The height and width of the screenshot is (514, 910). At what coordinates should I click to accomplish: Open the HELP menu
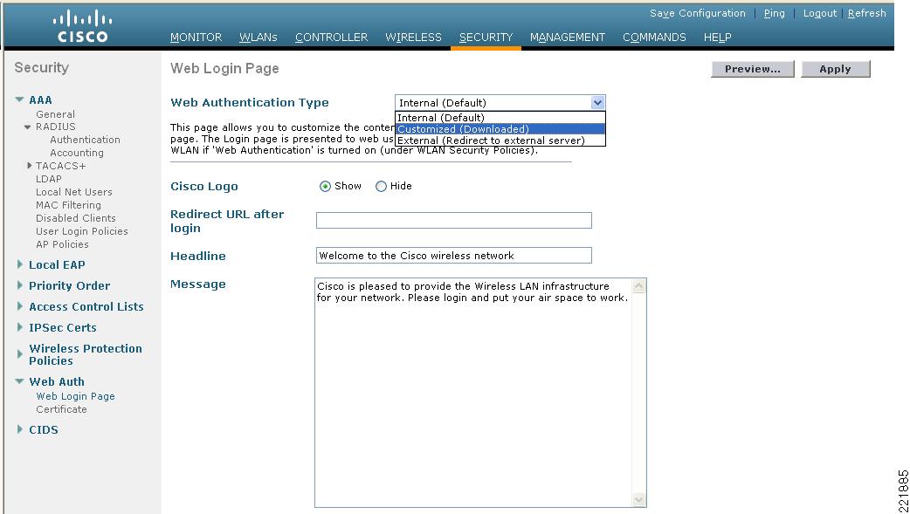tap(717, 38)
